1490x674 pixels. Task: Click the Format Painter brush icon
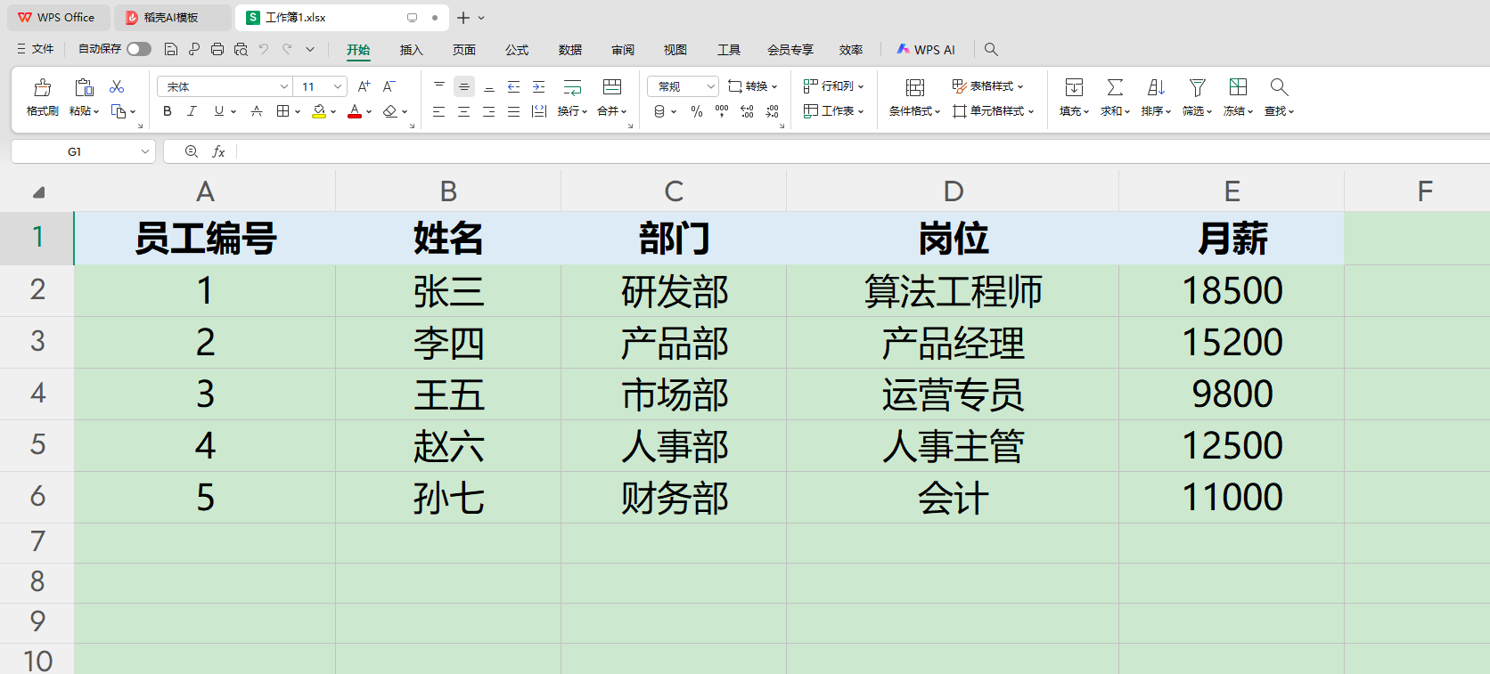pos(42,87)
